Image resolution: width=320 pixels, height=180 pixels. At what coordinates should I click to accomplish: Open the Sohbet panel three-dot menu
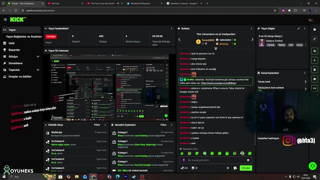[251, 28]
